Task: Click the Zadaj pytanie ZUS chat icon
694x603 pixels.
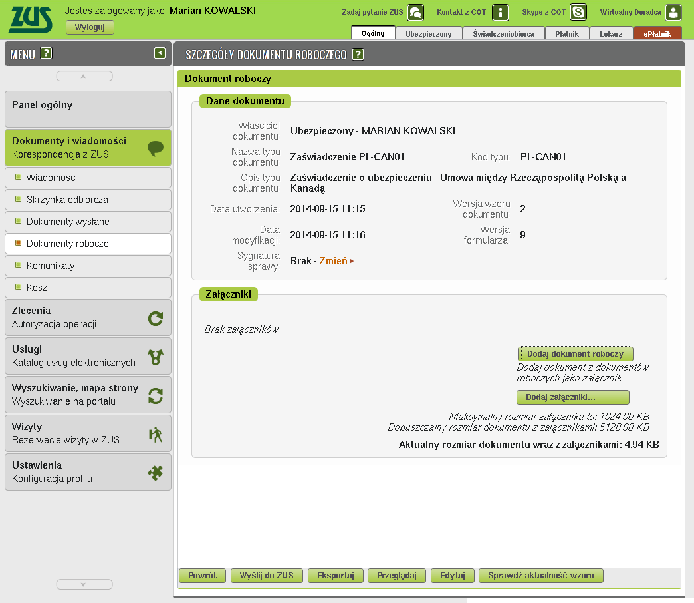Action: (415, 13)
